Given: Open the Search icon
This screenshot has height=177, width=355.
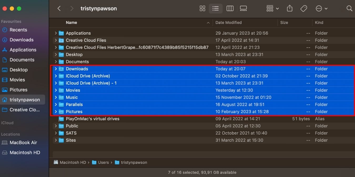Looking at the screenshot, I should tap(349, 8).
